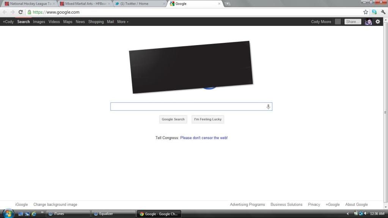The image size is (388, 218).
Task: Select Videos in Google bar
Action: click(54, 22)
